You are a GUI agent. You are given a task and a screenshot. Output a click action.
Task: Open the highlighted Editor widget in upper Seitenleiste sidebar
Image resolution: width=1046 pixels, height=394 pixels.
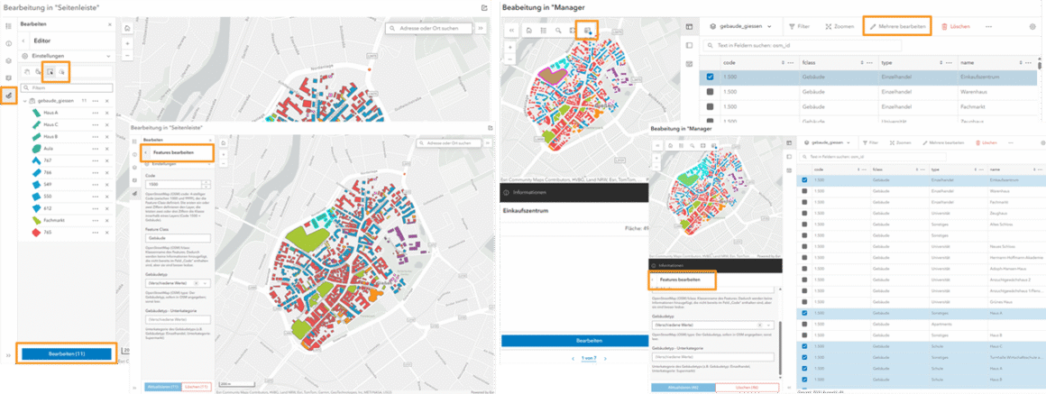pos(9,96)
